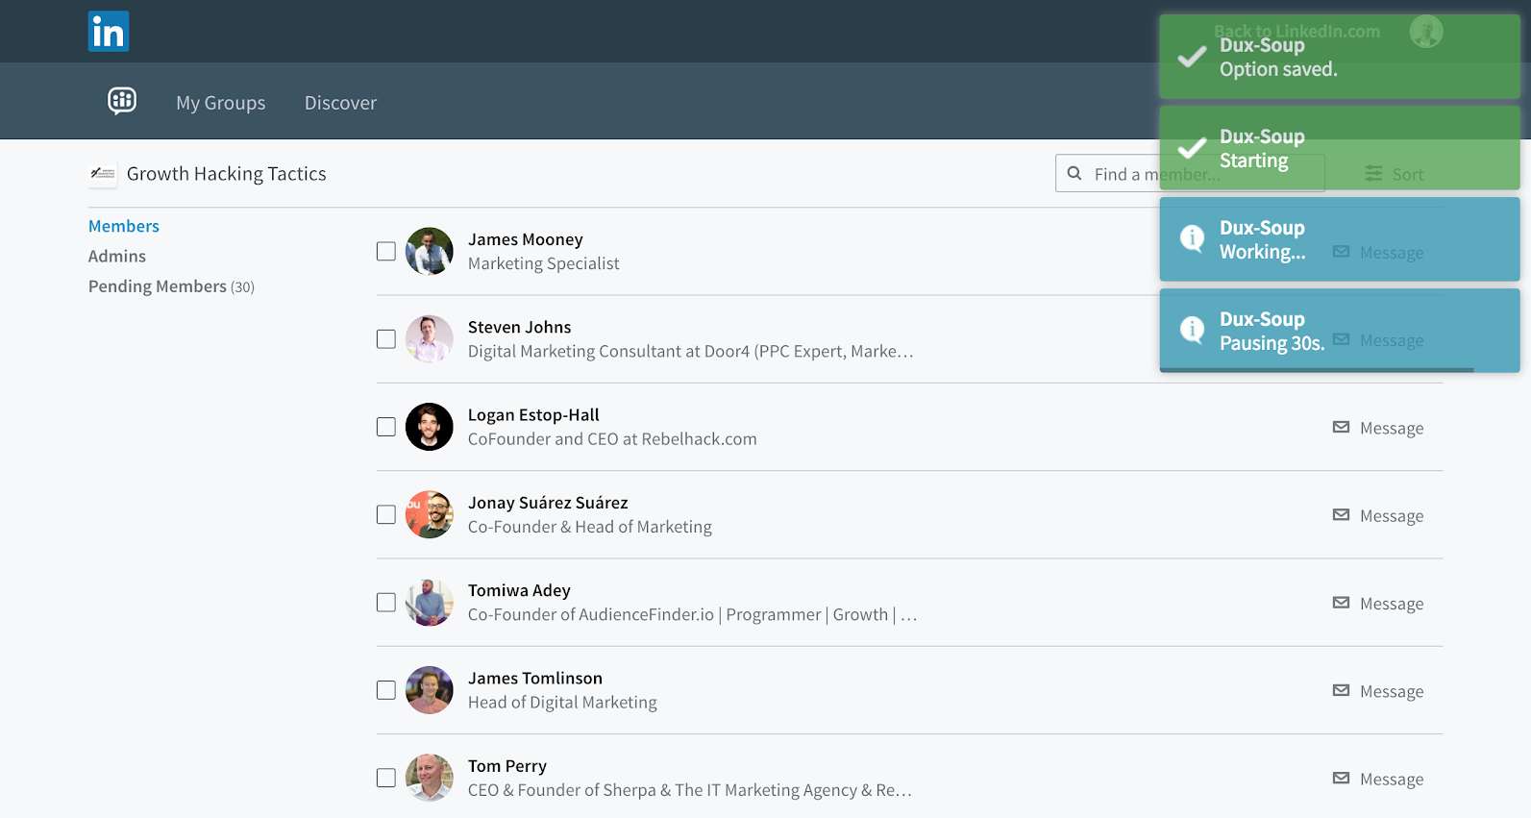Click Tom Perry's Sherpa founder headline
This screenshot has height=818, width=1531.
click(x=690, y=790)
